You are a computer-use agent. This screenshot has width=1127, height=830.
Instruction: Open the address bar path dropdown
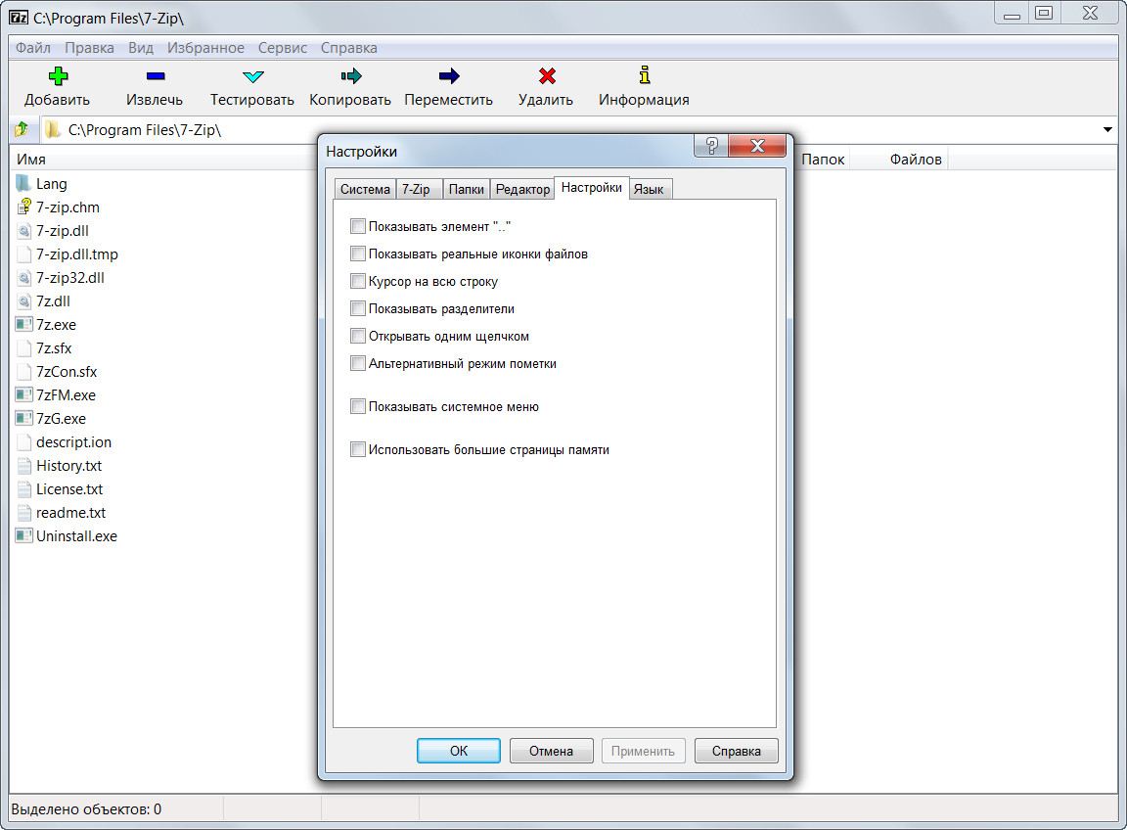pos(1107,129)
